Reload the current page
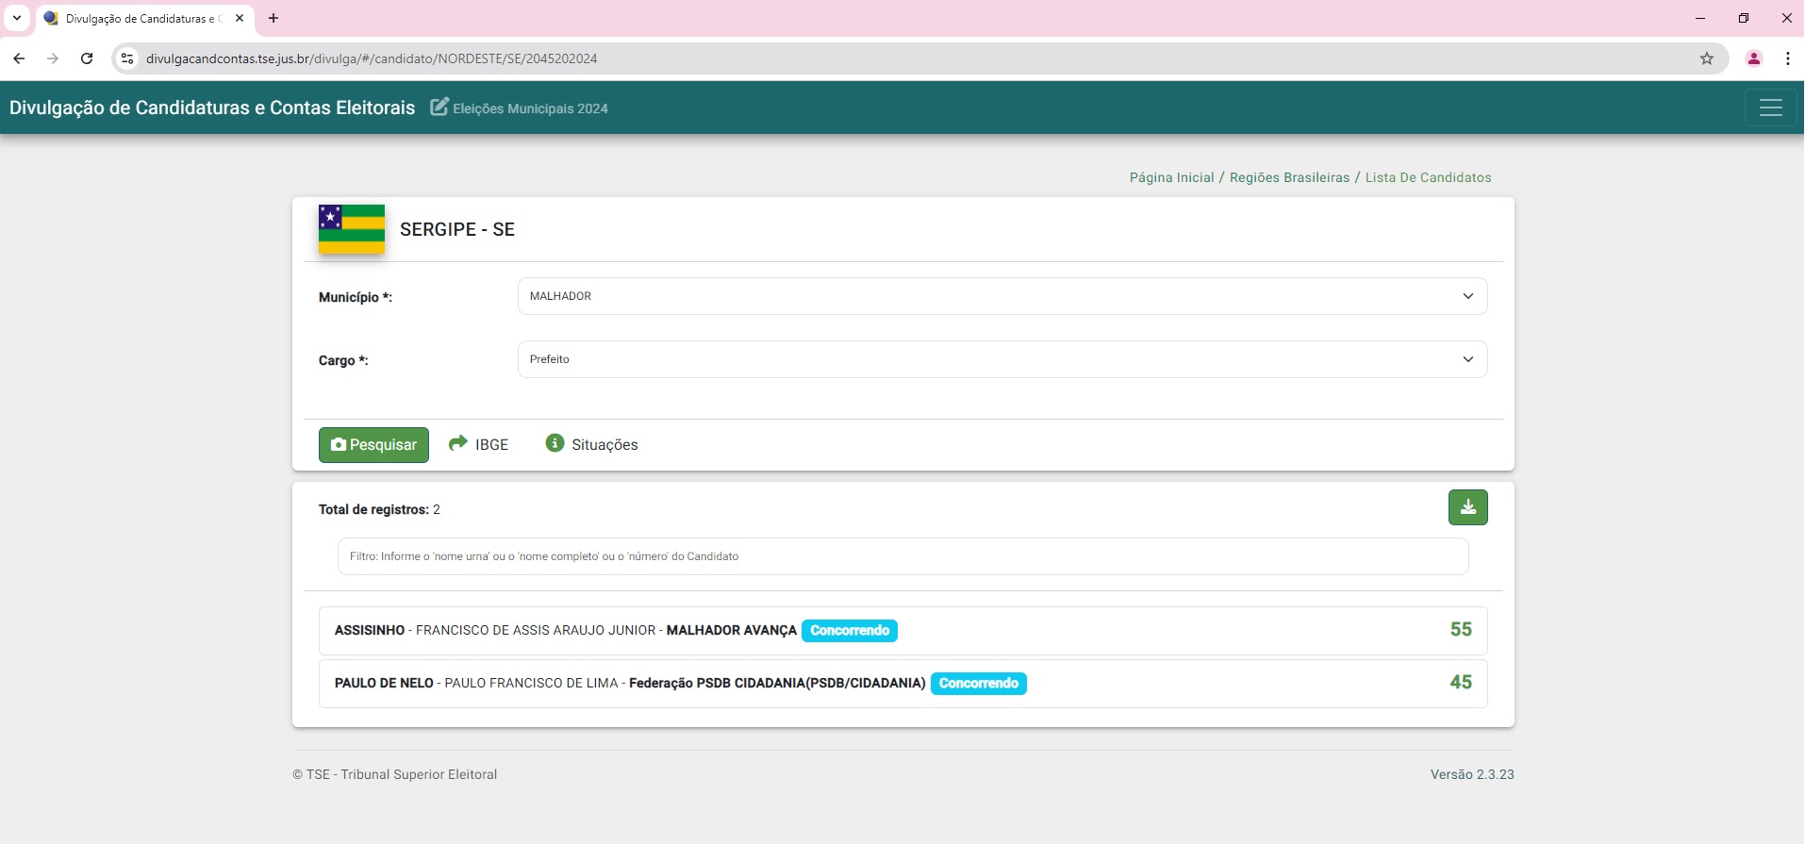1805x844 pixels. point(87,58)
